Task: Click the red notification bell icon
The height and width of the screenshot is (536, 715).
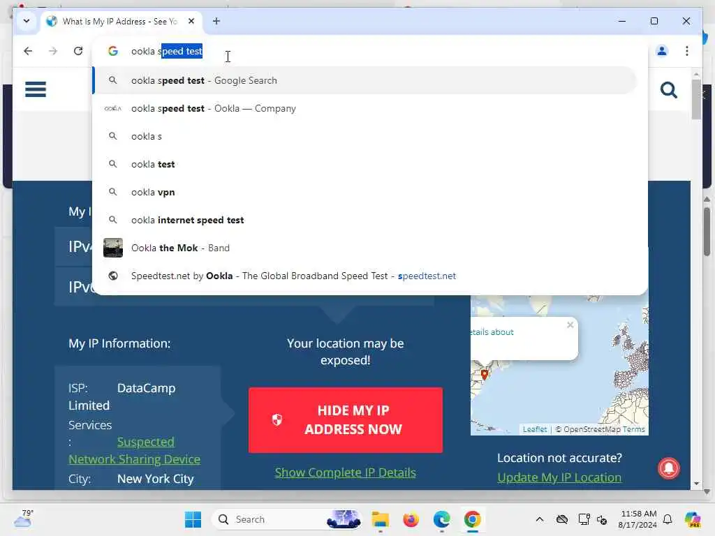Action: [668, 468]
